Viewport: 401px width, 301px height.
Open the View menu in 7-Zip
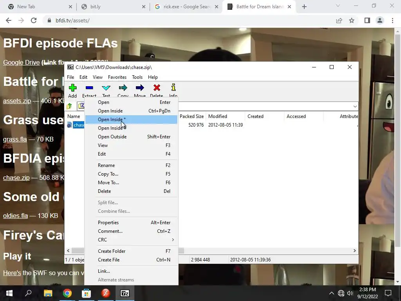point(98,77)
